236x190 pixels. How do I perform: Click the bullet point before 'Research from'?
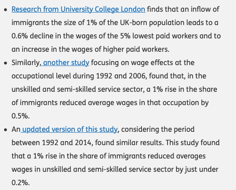point(6,10)
